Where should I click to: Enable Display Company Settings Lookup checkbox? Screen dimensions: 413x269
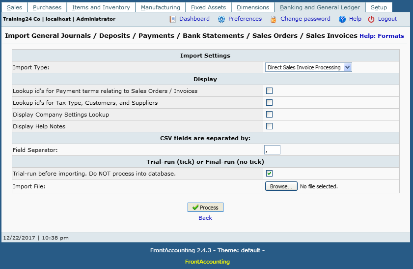pos(269,115)
